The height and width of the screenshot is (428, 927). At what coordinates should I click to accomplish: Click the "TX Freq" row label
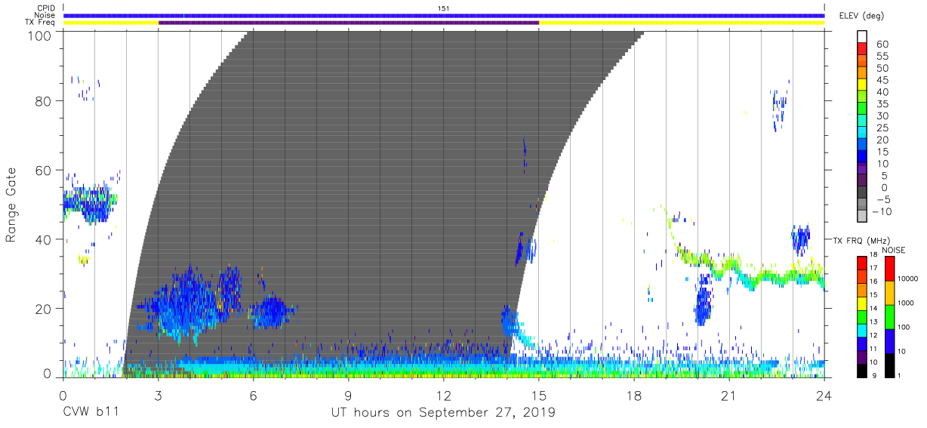(x=41, y=23)
